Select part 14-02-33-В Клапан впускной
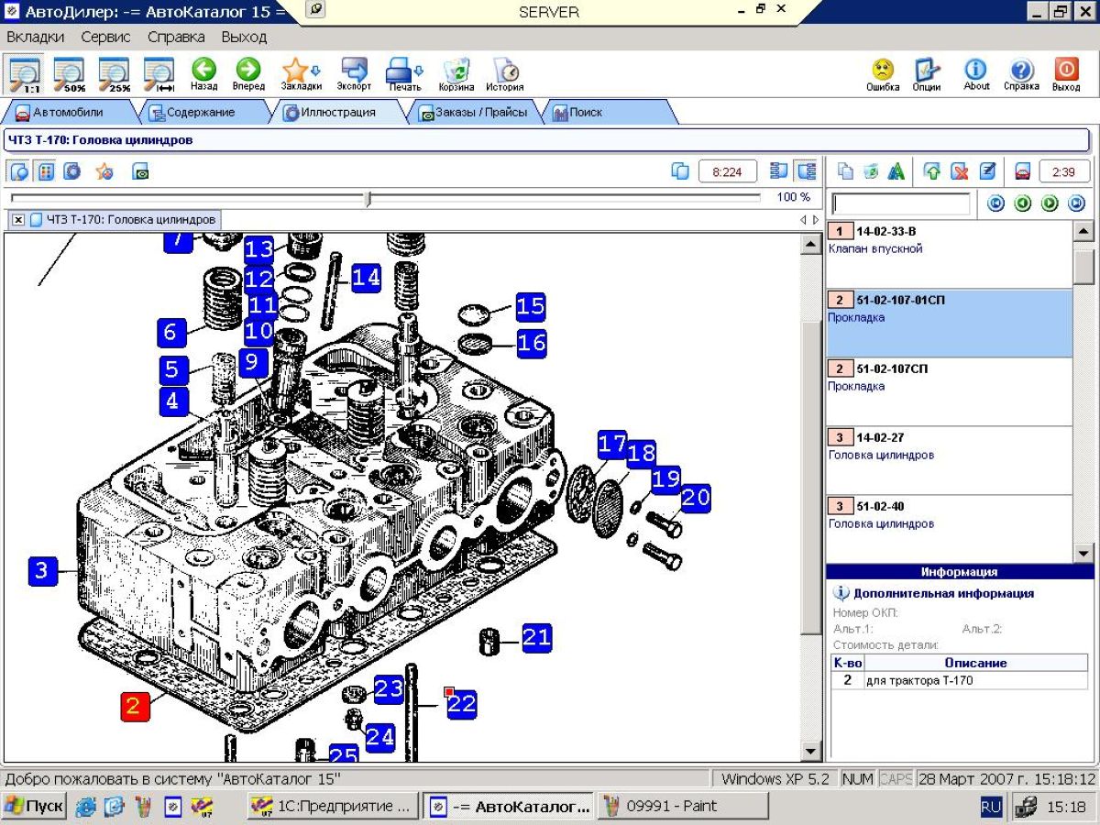The width and height of the screenshot is (1100, 825). [x=949, y=255]
